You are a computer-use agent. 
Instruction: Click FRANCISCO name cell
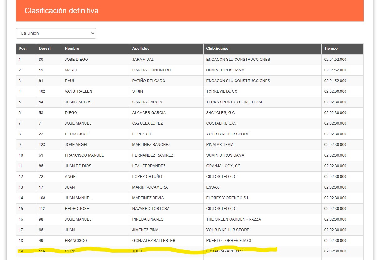pyautogui.click(x=76, y=241)
